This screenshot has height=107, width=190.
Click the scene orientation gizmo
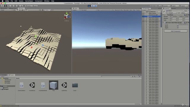pos(66,16)
